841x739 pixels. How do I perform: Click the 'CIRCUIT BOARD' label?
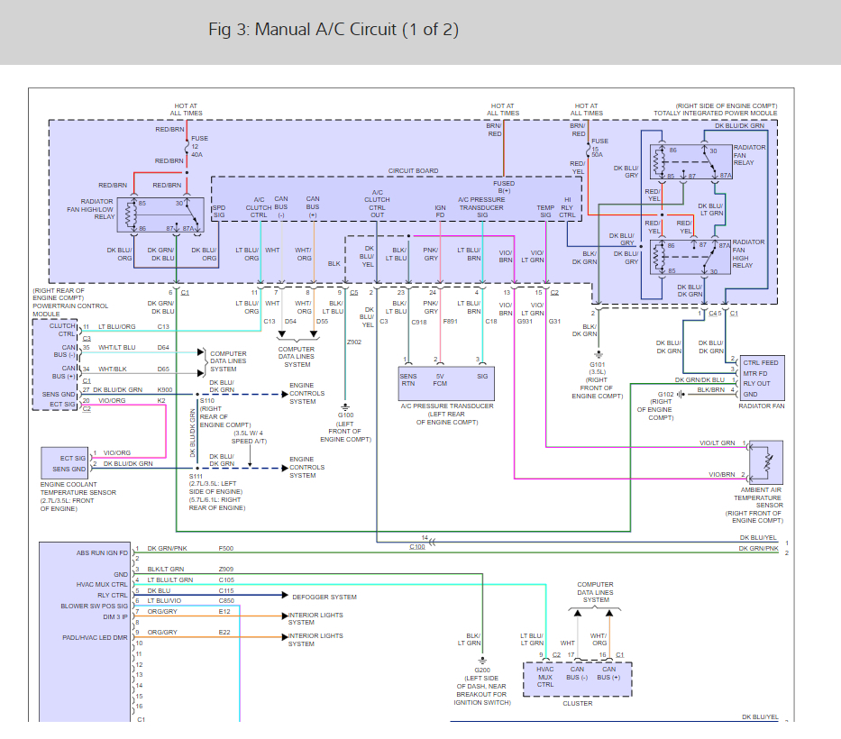(x=413, y=170)
